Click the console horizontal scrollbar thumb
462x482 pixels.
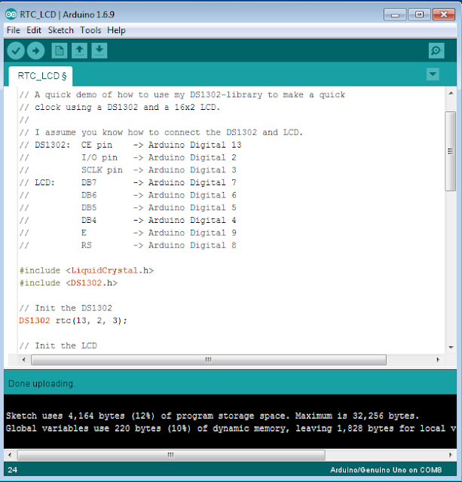click(x=171, y=455)
